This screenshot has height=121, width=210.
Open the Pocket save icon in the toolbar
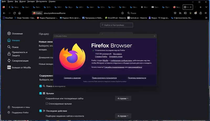coord(175,13)
